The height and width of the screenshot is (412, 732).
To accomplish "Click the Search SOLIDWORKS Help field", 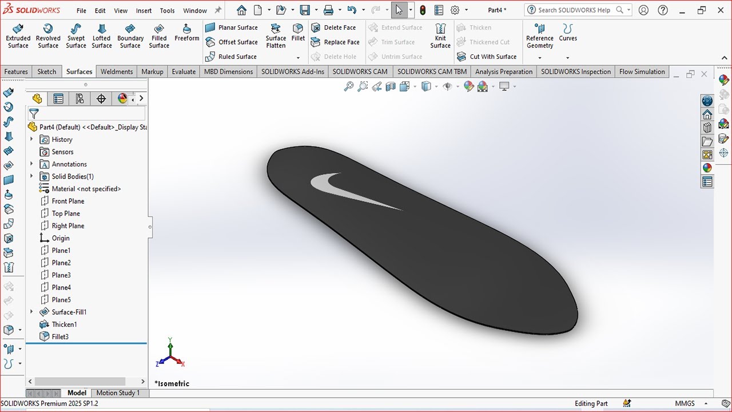I will pyautogui.click(x=578, y=10).
